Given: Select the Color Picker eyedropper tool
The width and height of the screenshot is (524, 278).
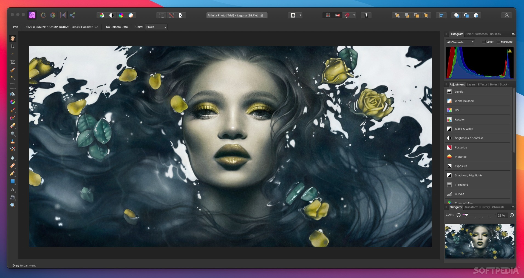Looking at the screenshot, I should pyautogui.click(x=13, y=54).
